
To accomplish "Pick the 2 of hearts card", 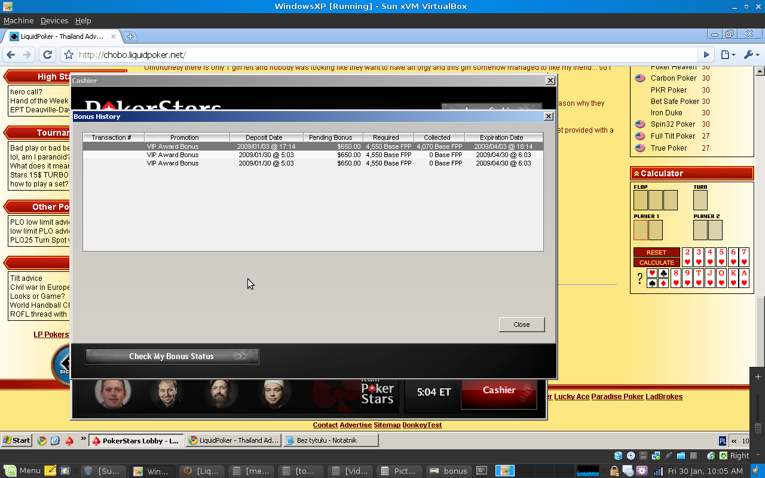I will 687,257.
